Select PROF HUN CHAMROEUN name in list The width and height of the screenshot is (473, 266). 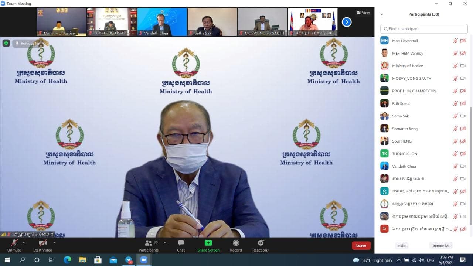(x=414, y=91)
